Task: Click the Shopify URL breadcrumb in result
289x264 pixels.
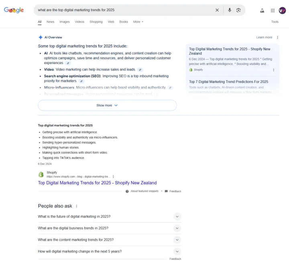Action: [78, 177]
